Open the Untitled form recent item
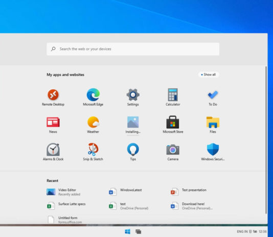 pyautogui.click(x=65, y=220)
